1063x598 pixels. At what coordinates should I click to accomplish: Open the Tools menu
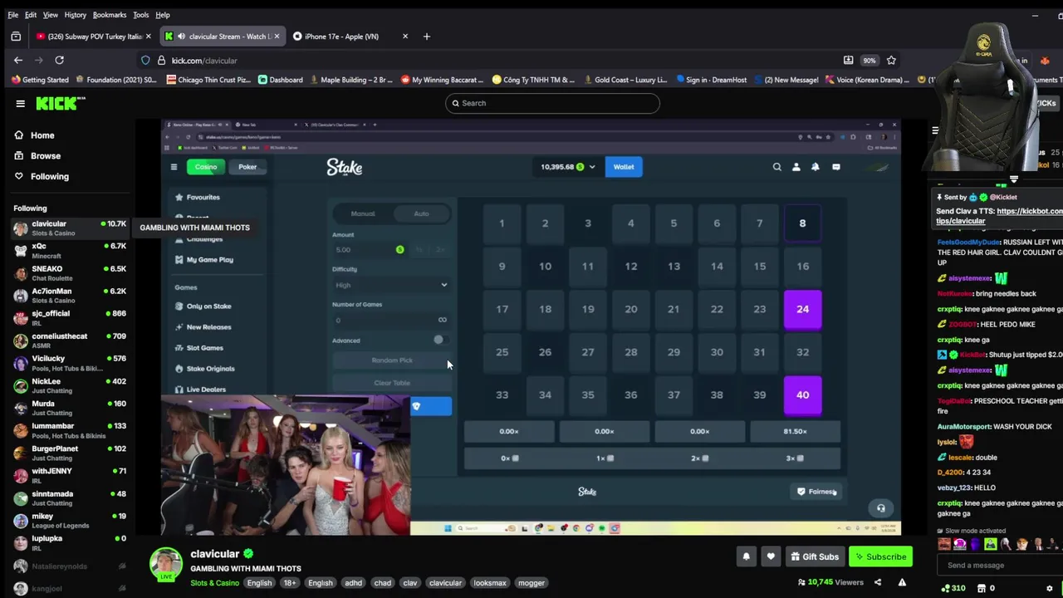[x=140, y=15]
